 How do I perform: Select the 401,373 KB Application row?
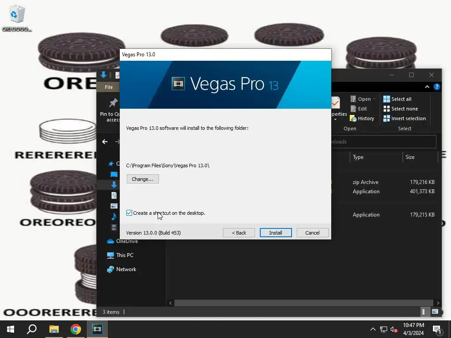[384, 191]
